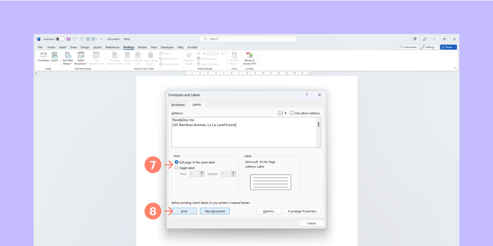Open the Word Search box
Viewport: 493px width, 246px height.
pyautogui.click(x=248, y=39)
